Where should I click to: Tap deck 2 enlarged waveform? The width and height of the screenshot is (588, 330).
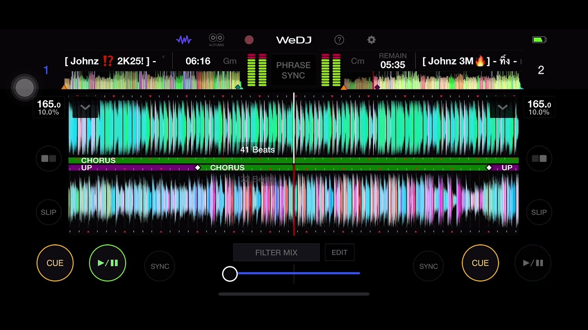[x=294, y=202]
